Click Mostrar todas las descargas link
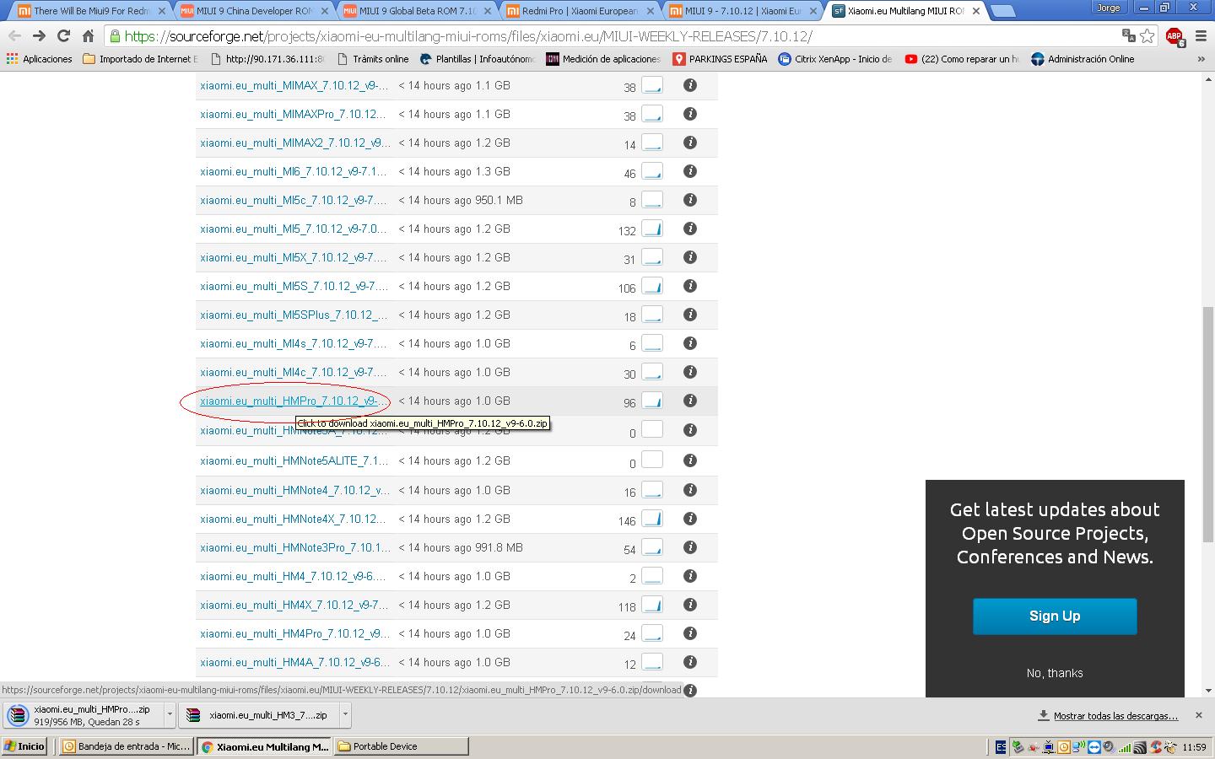 click(1115, 715)
